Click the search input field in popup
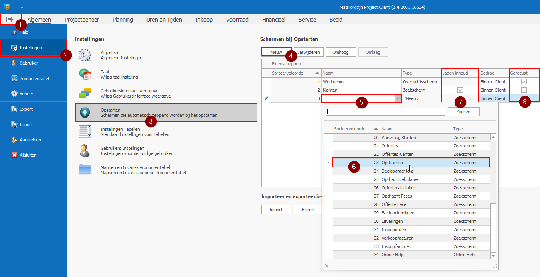 (386, 112)
